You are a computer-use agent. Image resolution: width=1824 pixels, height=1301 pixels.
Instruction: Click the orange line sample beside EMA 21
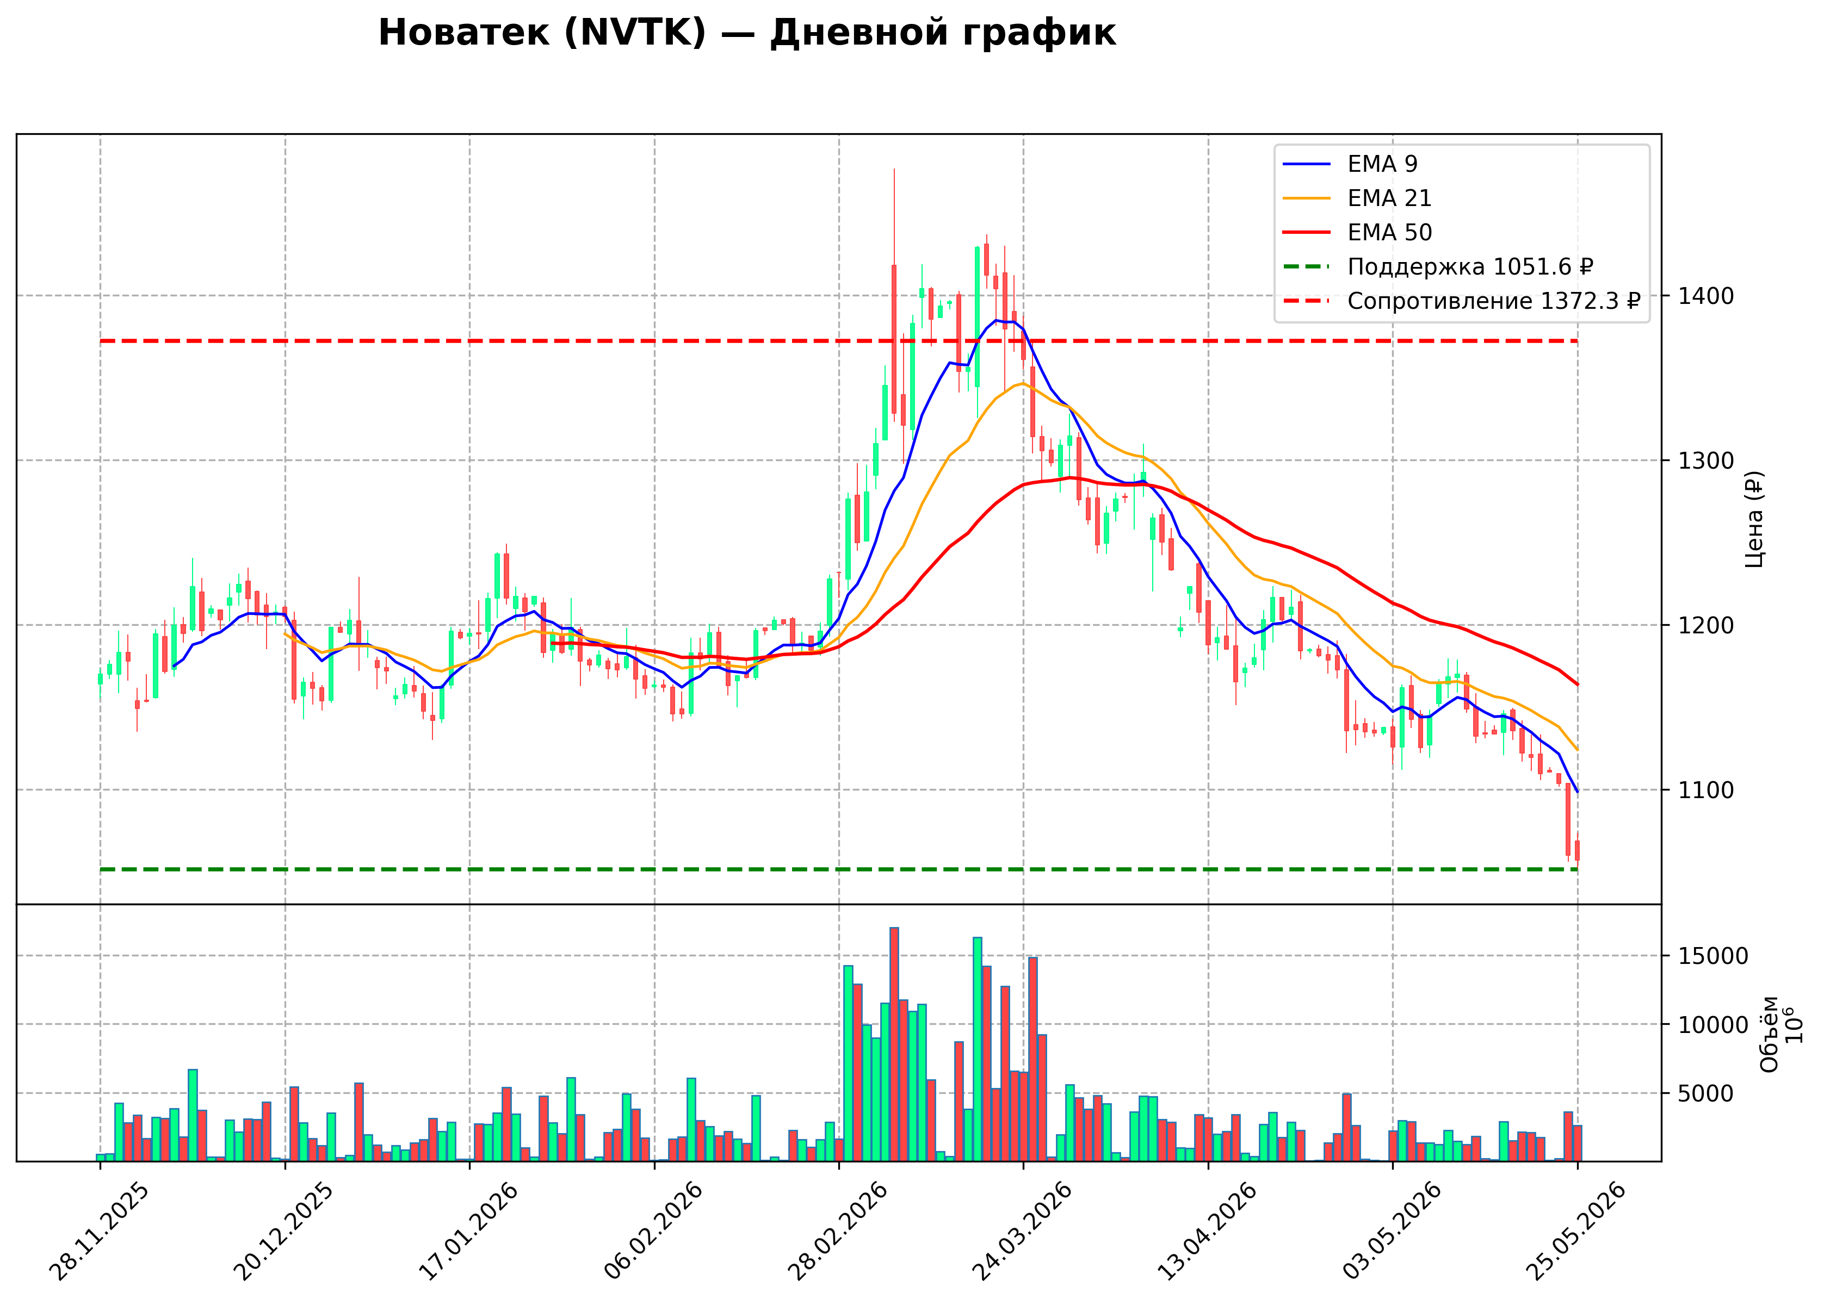(1306, 198)
